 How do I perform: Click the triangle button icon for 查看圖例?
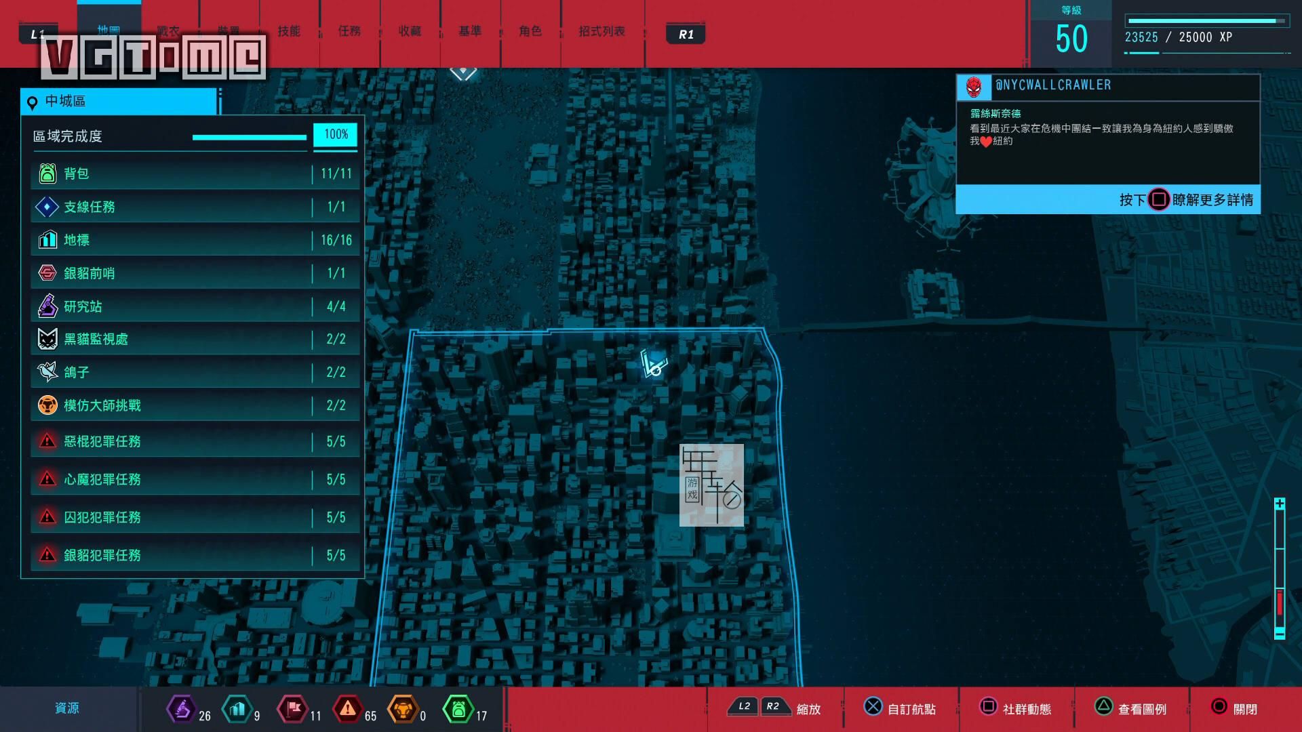click(1103, 706)
